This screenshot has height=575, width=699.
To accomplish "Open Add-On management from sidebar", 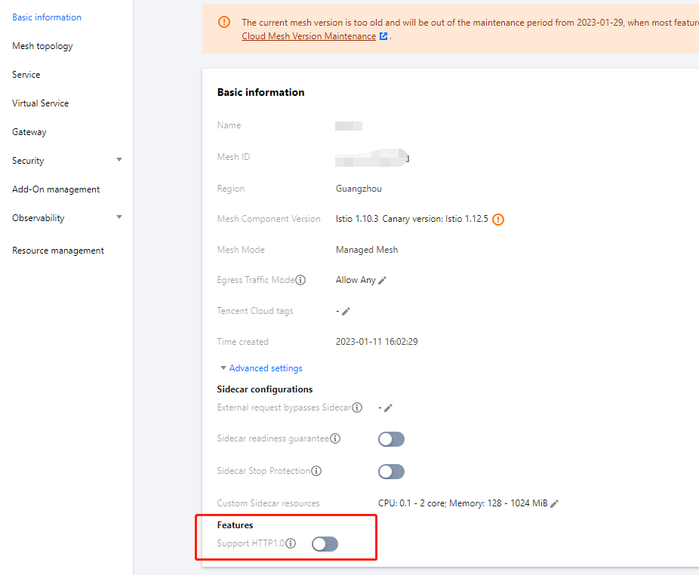I will 56,189.
